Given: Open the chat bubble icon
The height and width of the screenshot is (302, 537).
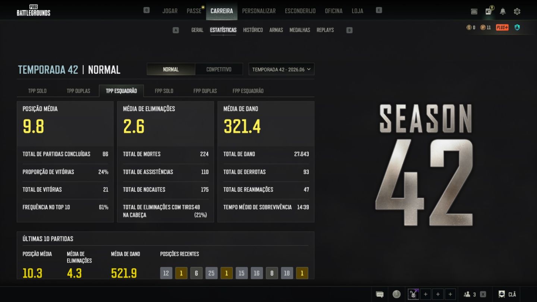Looking at the screenshot, I should click(x=380, y=295).
